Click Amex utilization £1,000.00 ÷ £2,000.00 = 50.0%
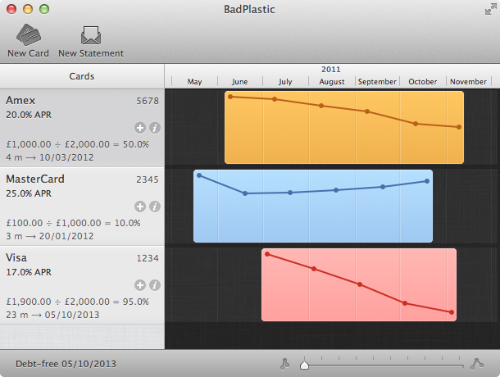The width and height of the screenshot is (500, 377). tap(78, 144)
